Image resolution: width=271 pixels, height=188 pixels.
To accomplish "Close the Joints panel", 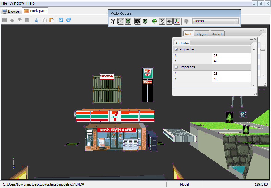I will (x=264, y=30).
